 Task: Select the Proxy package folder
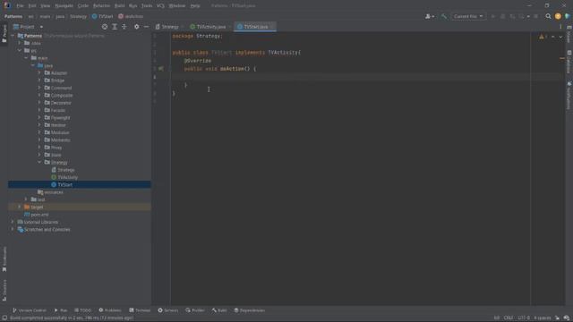(x=56, y=148)
